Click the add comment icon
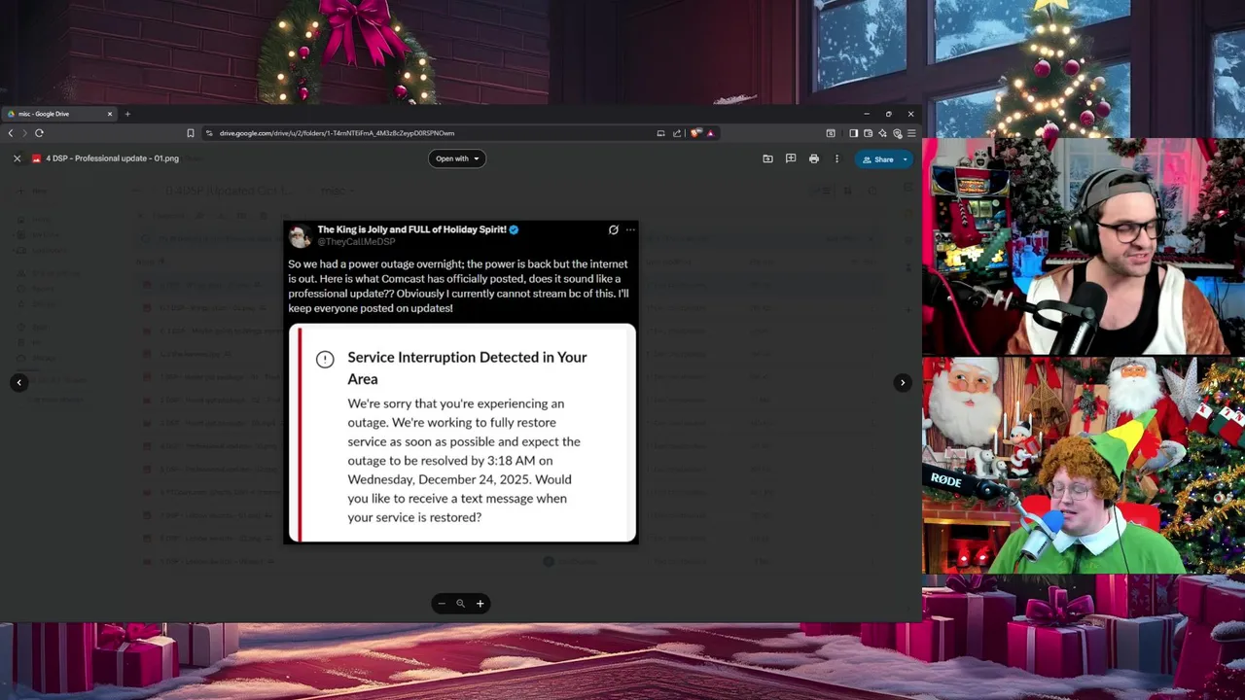The width and height of the screenshot is (1245, 700). click(x=791, y=158)
